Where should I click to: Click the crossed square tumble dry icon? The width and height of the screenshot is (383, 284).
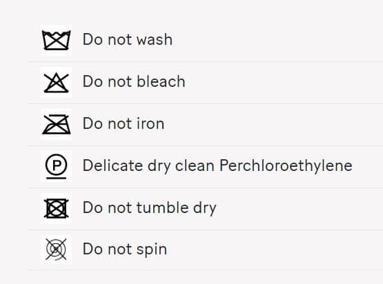tap(56, 208)
